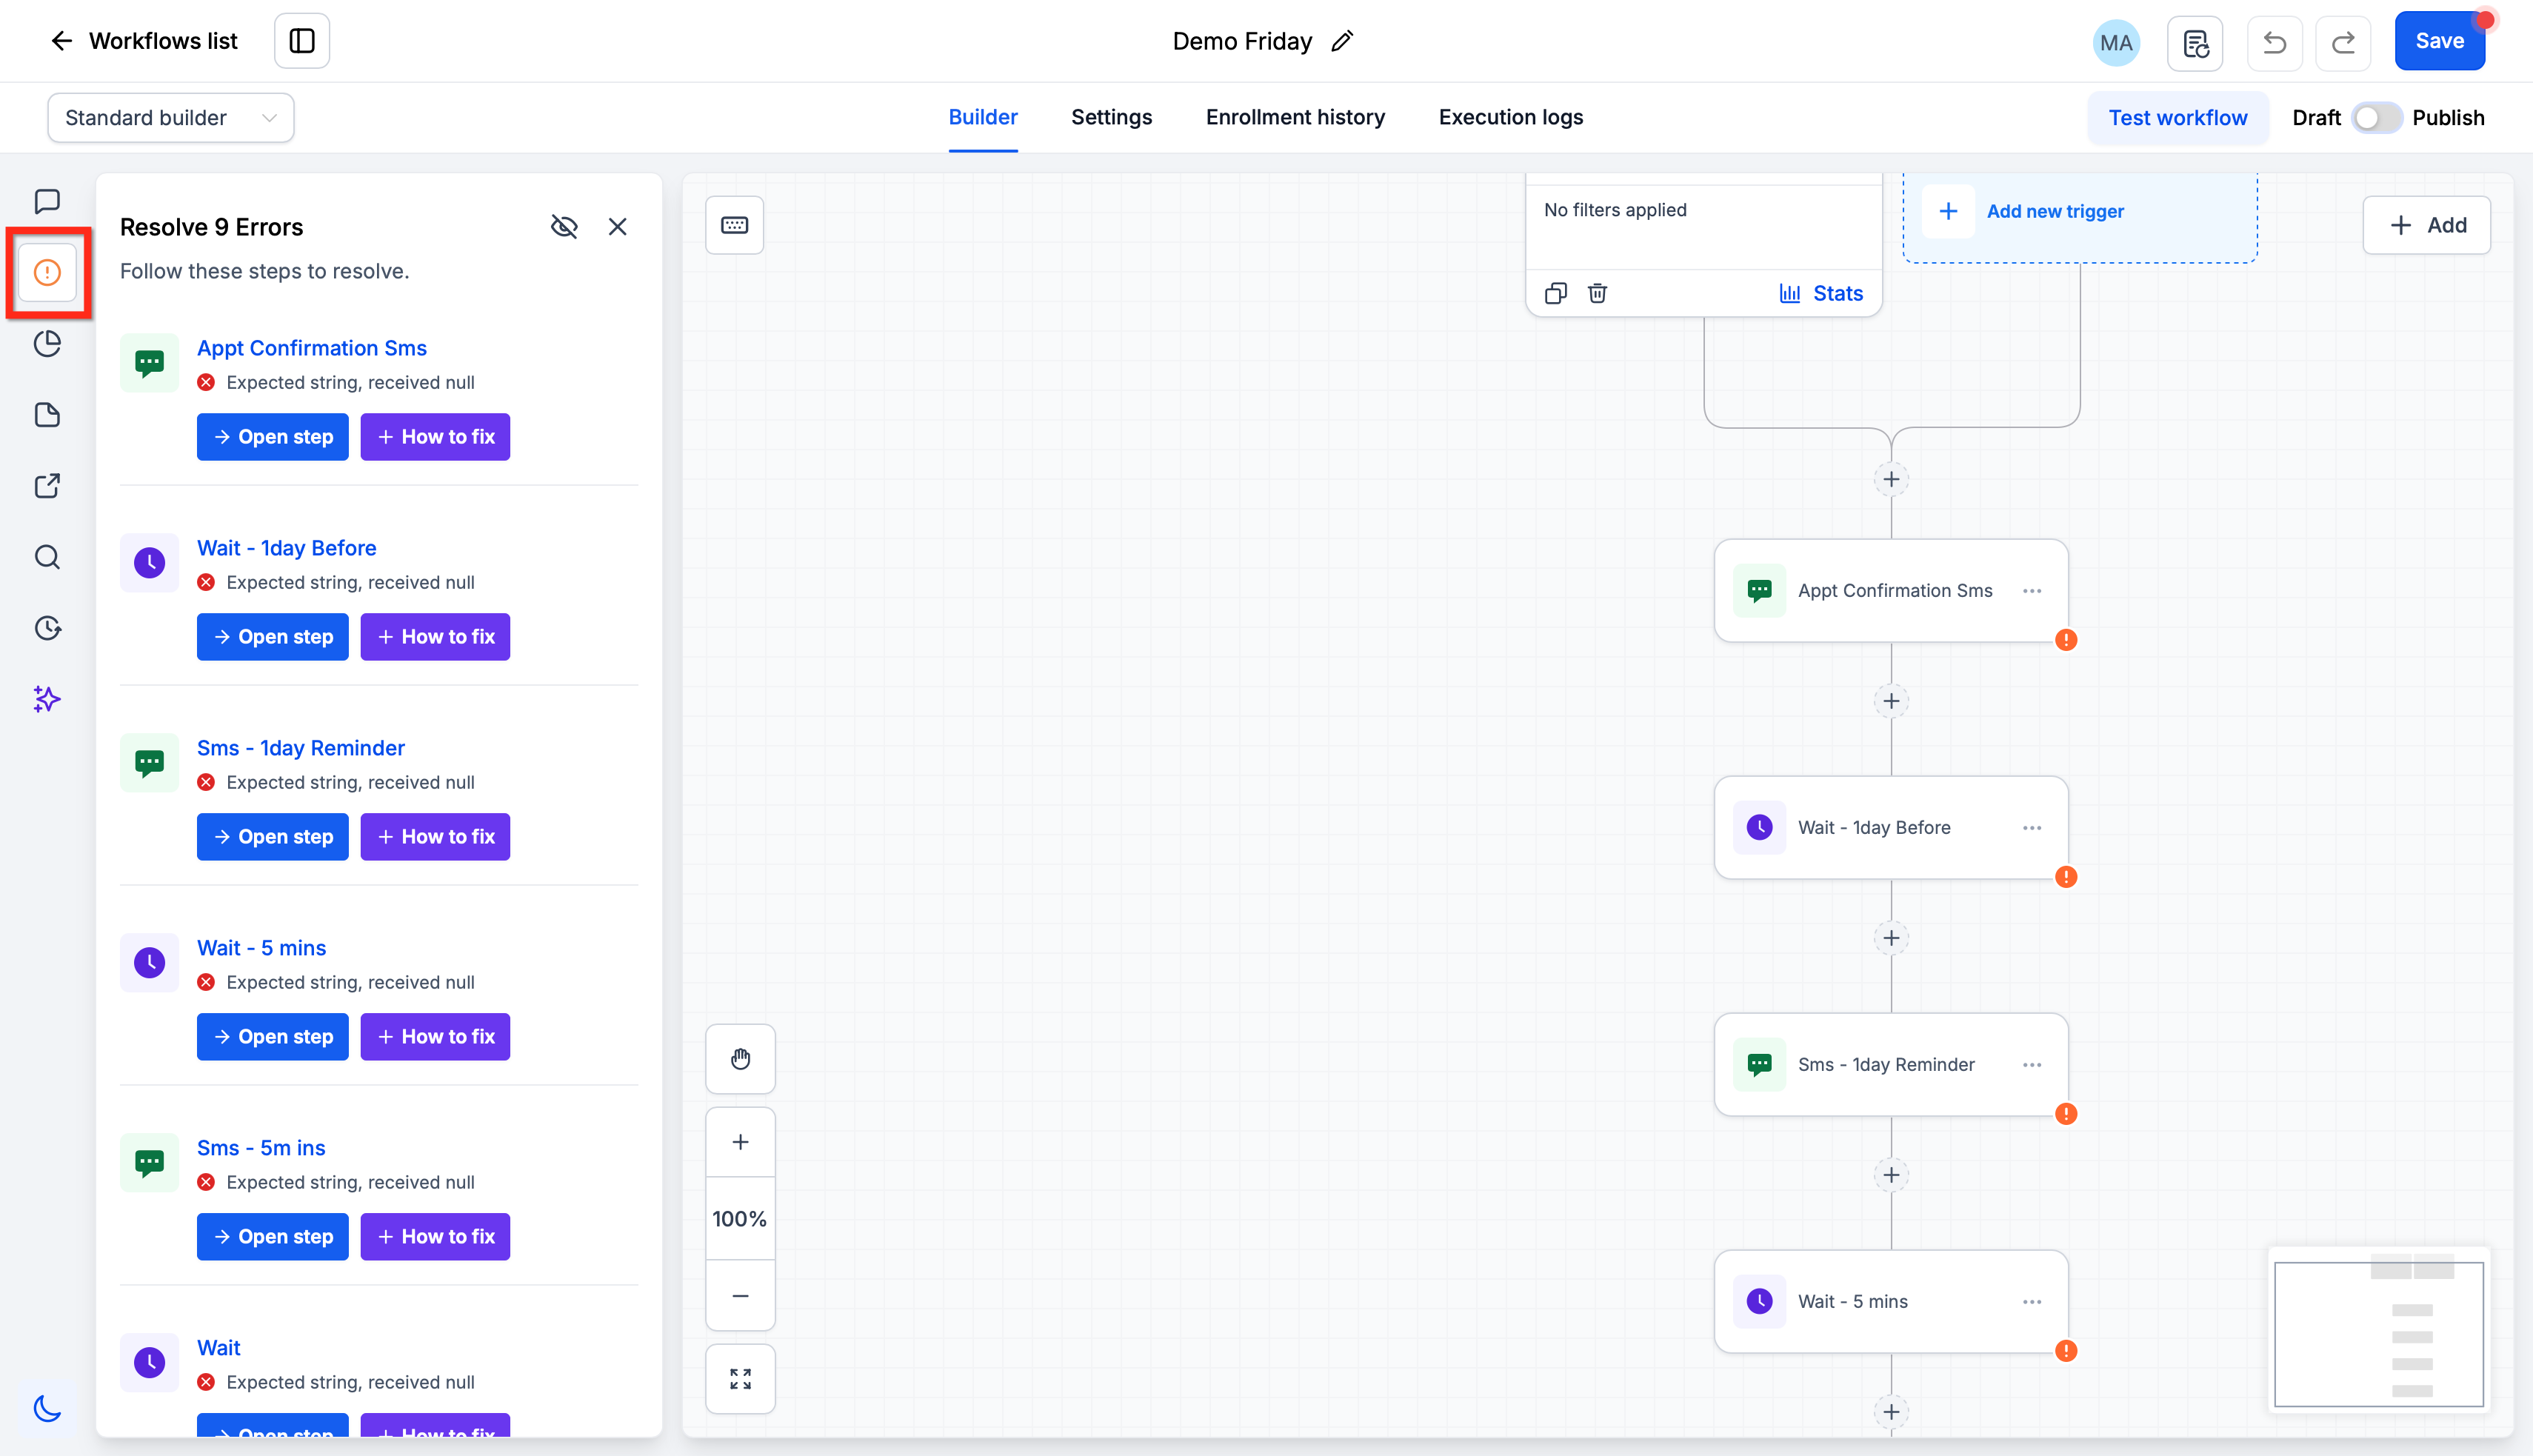Select the hand pan tool

(740, 1059)
